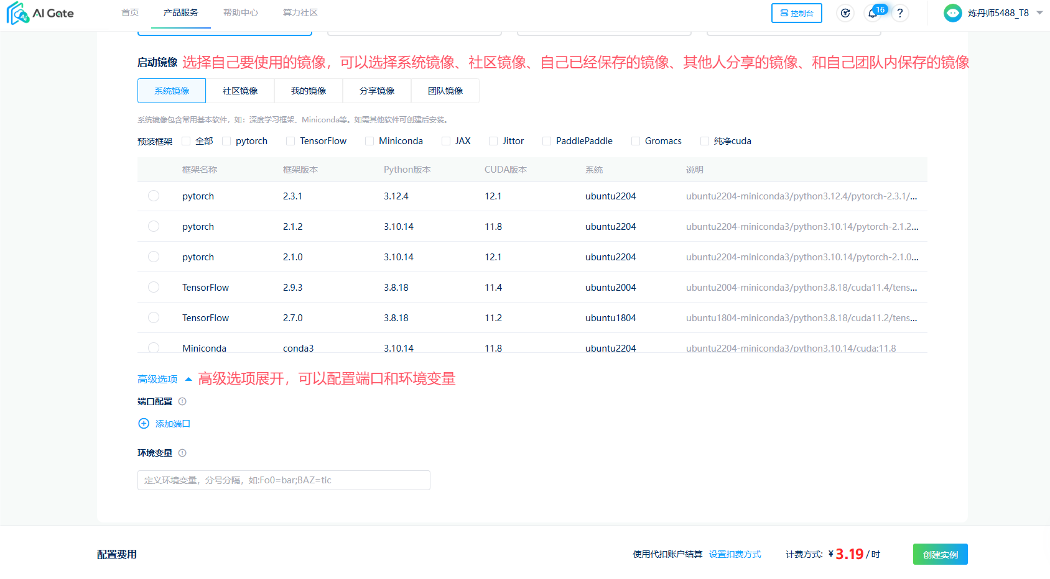Image resolution: width=1050 pixels, height=579 pixels.
Task: Click the 添加端口 link text
Action: (x=173, y=424)
